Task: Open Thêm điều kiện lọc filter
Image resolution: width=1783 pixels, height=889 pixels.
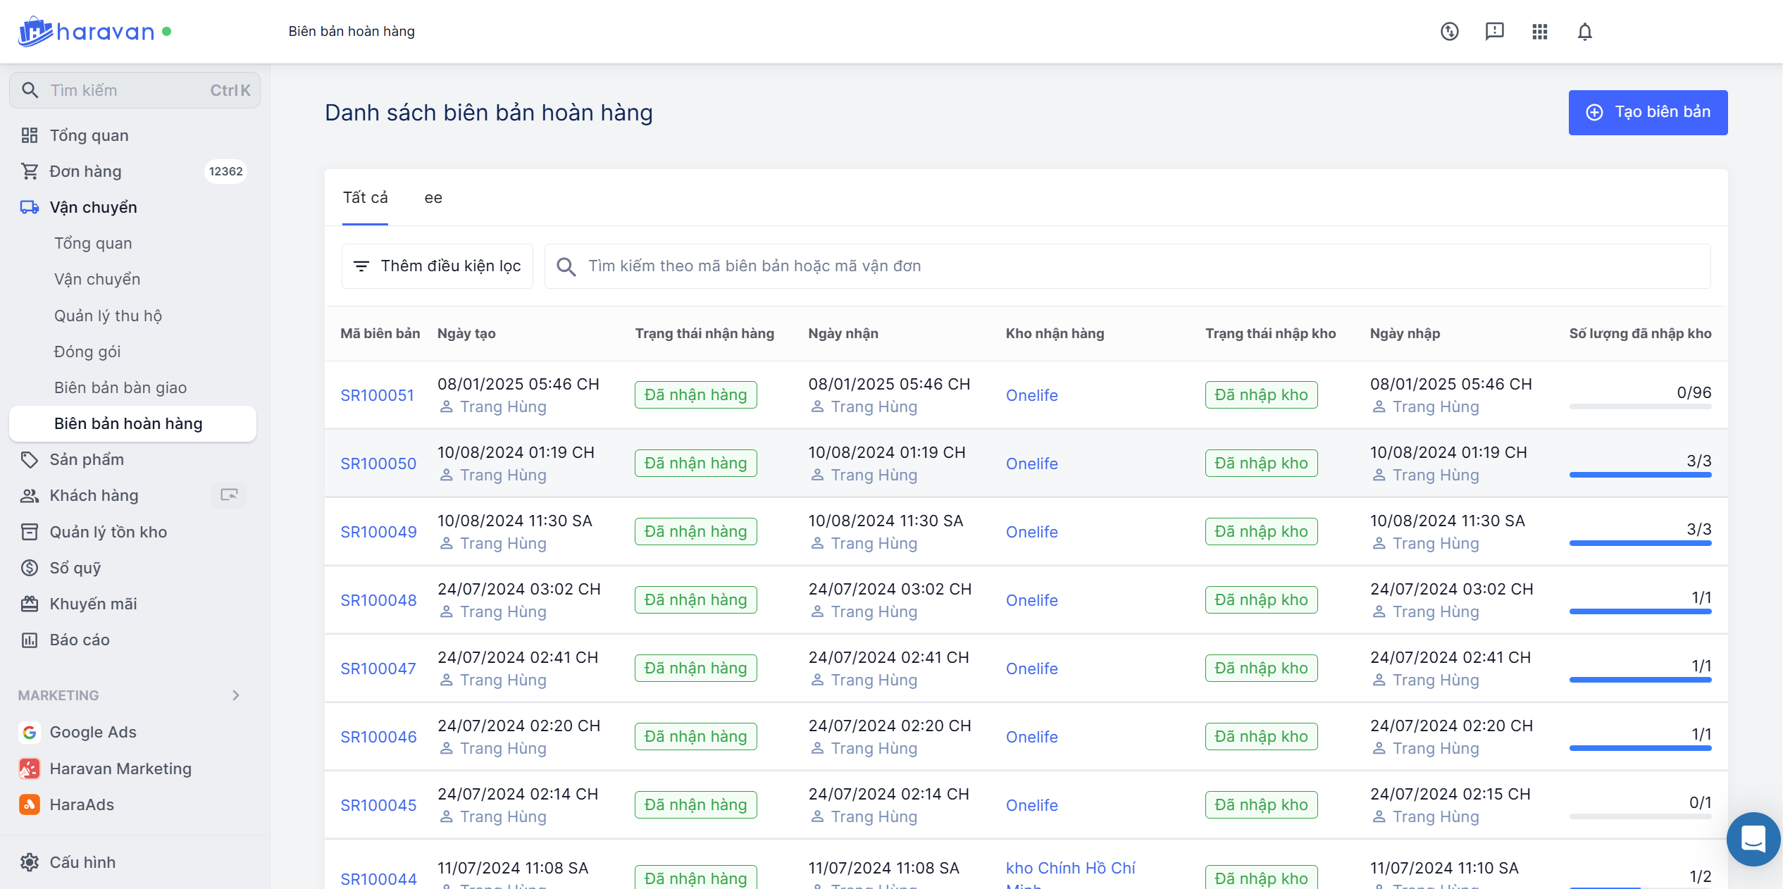Action: (437, 266)
